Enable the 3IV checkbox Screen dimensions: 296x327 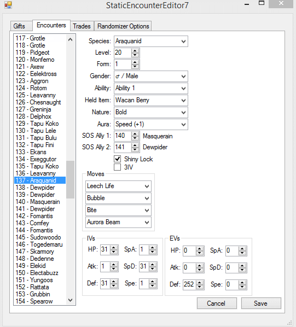(x=118, y=167)
